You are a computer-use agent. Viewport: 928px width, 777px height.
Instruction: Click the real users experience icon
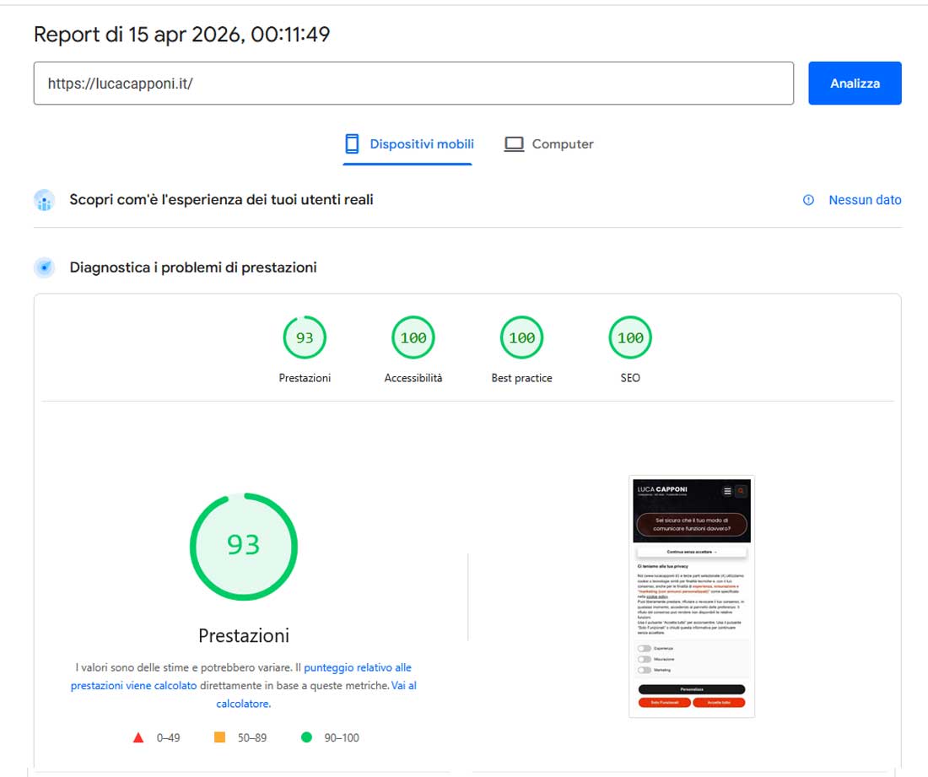45,200
